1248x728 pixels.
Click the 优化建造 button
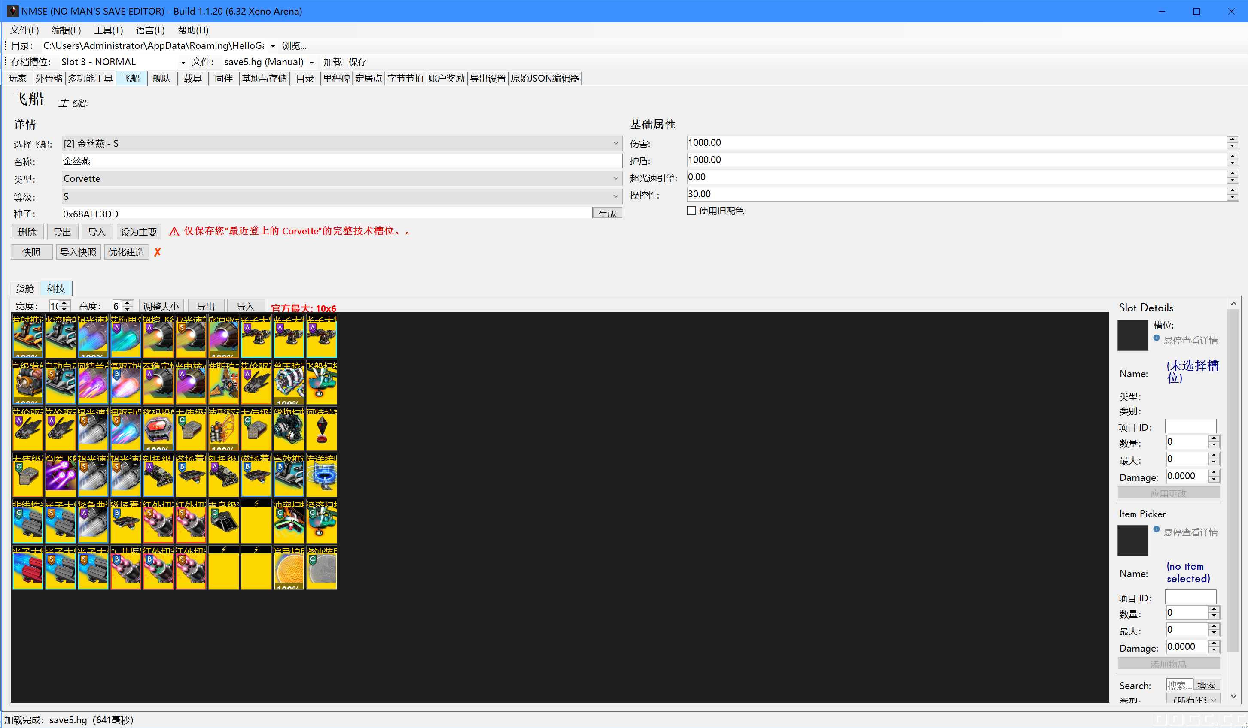click(x=126, y=252)
